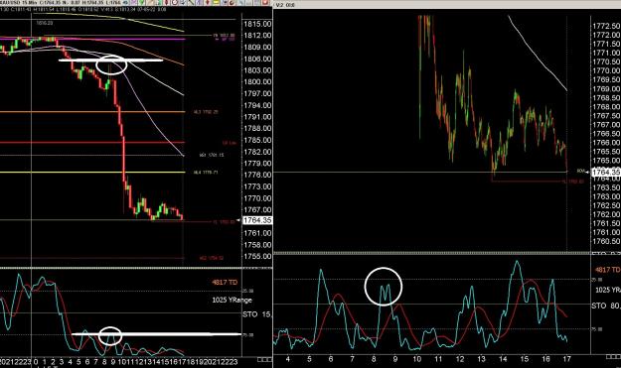Click hour 9 on the right chart time axis
621x368 pixels.
tap(394, 359)
